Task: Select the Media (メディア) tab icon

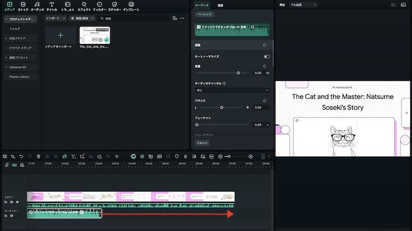Action: click(x=9, y=5)
